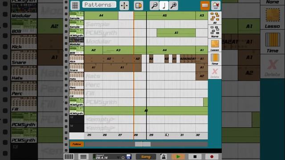The height and width of the screenshot is (160, 285).
Task: Expand the small arrow in song position display
Action: click(x=118, y=157)
